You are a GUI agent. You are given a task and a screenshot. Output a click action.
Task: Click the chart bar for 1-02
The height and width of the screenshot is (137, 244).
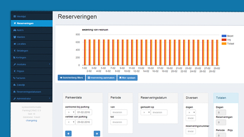85,53
